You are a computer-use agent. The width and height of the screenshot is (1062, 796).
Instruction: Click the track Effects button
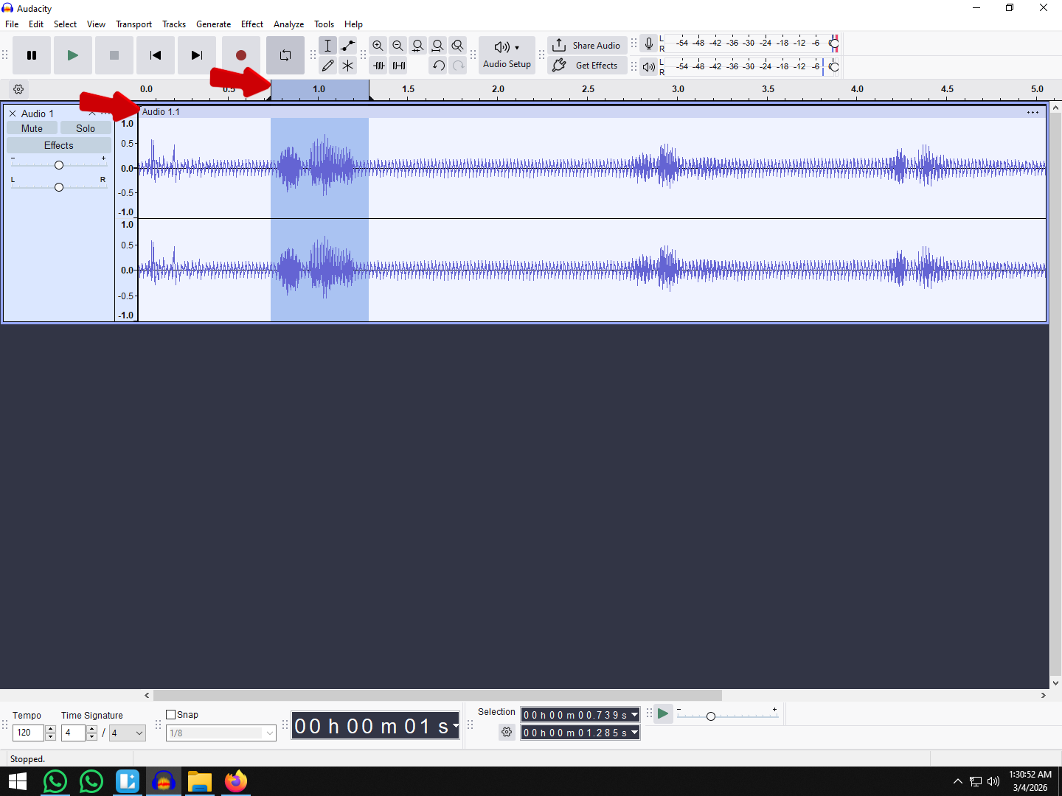click(58, 145)
